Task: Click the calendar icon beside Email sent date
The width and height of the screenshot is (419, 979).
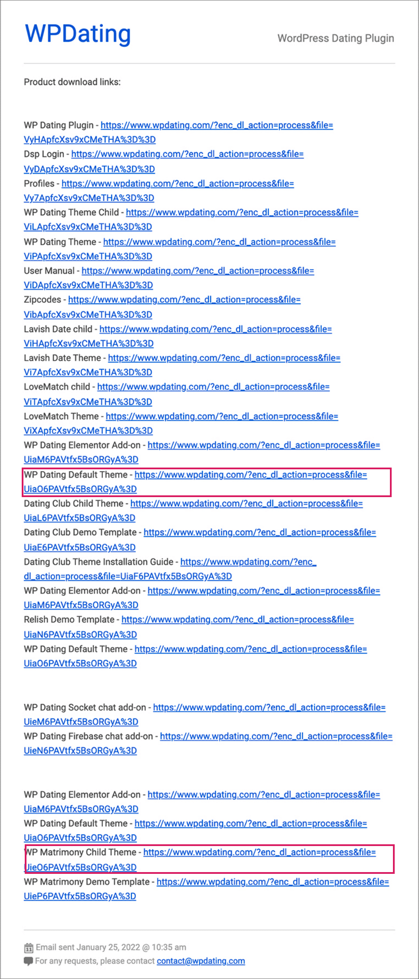Action: tap(29, 948)
